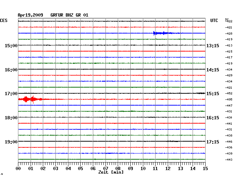Select minute tick label 00
The height and width of the screenshot is (178, 234).
point(18,169)
